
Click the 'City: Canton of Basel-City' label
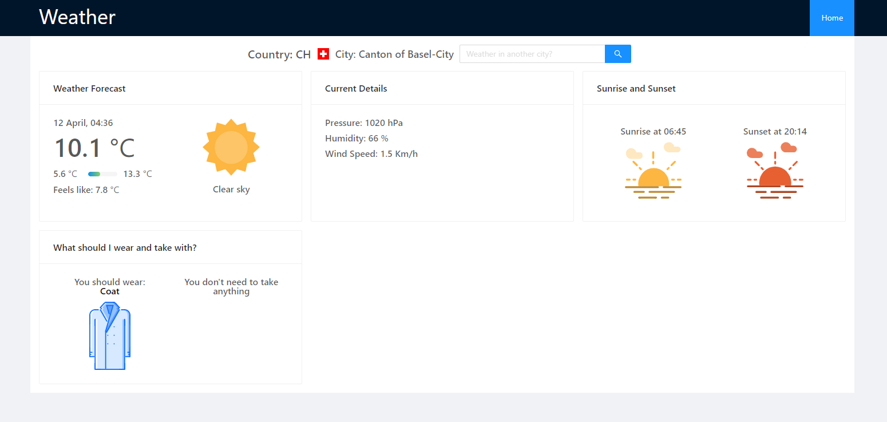(394, 54)
